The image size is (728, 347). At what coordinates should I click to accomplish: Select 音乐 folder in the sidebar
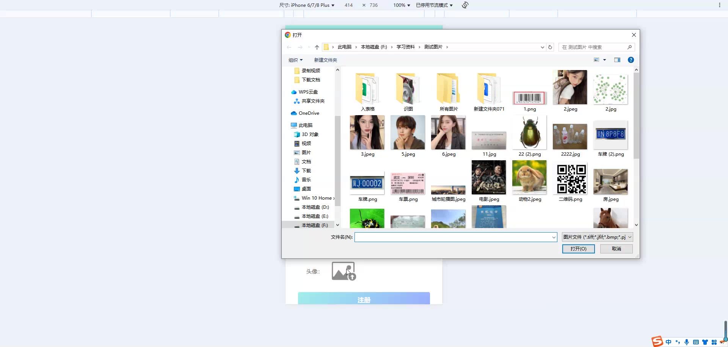pyautogui.click(x=303, y=180)
